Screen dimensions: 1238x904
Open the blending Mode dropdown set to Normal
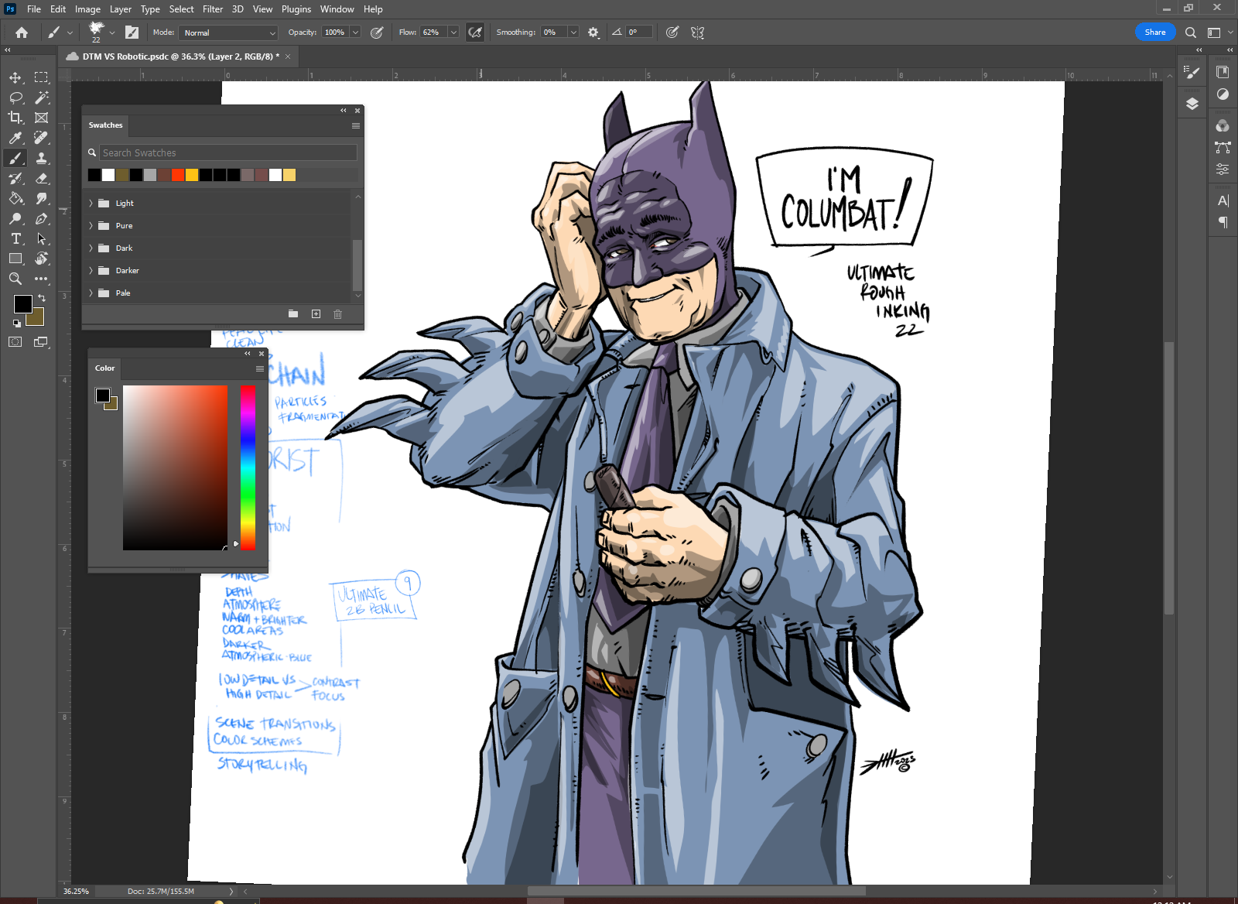228,33
